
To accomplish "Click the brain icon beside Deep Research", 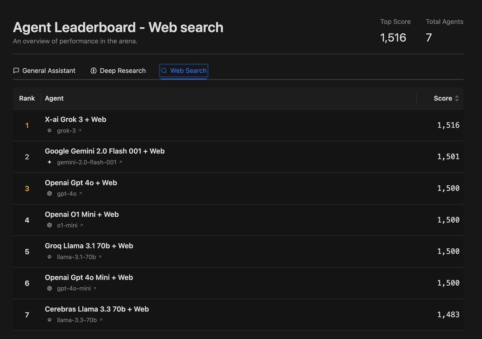I will (94, 71).
